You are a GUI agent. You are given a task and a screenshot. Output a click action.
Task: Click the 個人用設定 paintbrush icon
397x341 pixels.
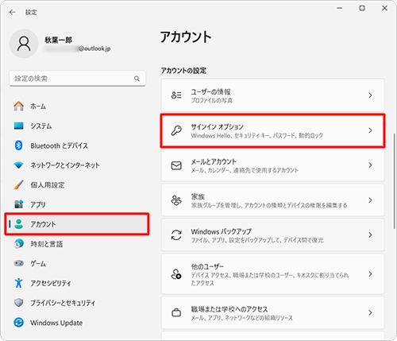point(19,184)
